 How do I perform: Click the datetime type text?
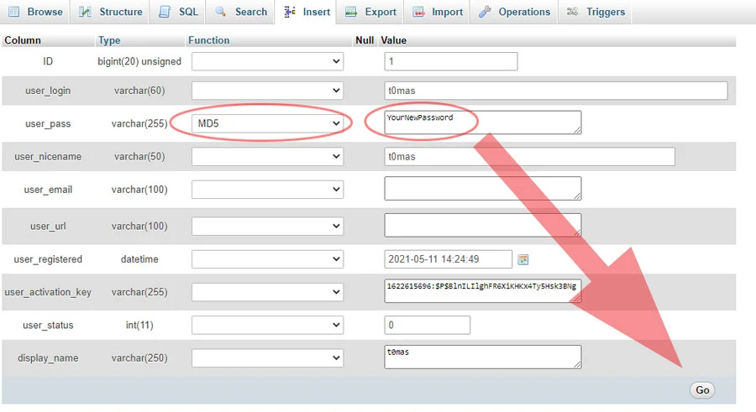tap(139, 259)
